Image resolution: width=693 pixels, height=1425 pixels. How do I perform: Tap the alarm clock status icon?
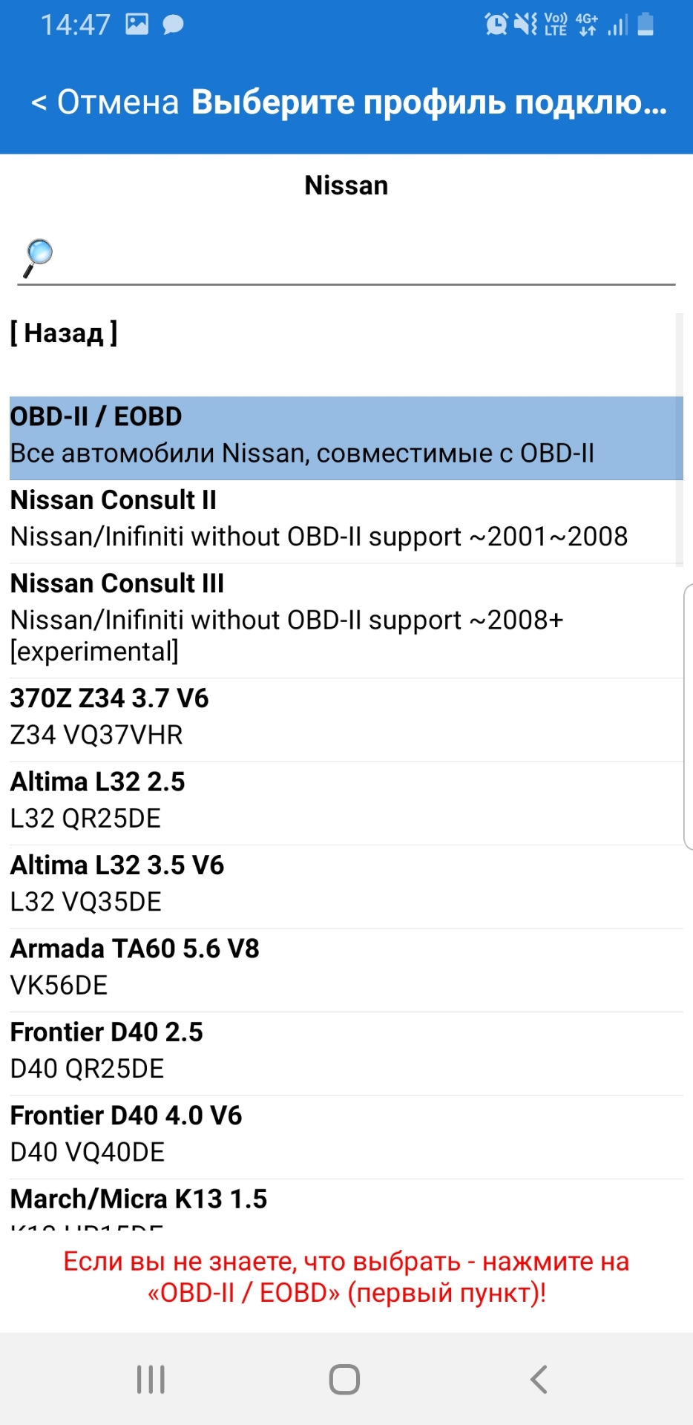496,24
